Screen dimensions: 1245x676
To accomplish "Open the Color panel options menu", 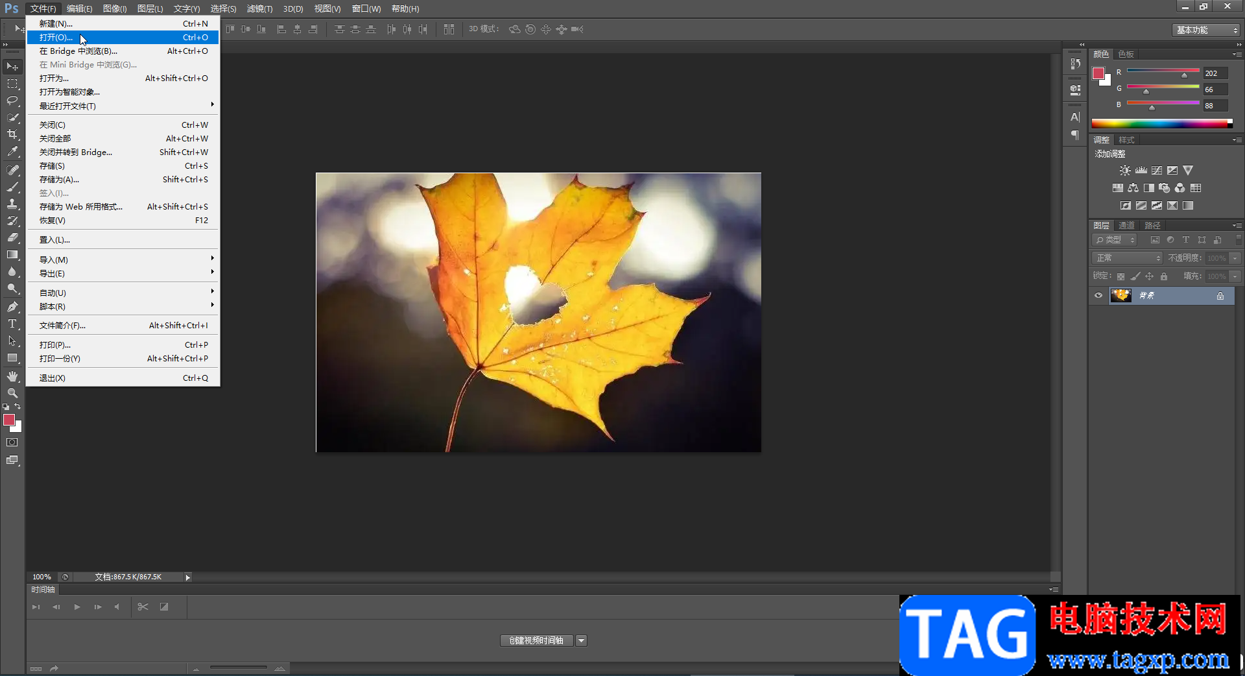I will coord(1237,54).
